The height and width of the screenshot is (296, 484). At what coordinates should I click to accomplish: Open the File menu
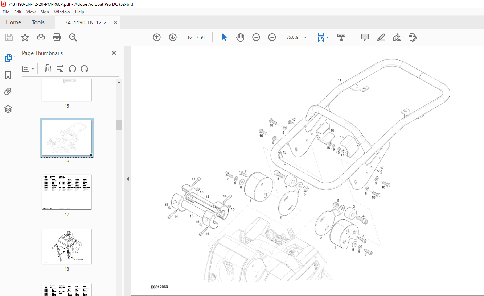[x=6, y=12]
